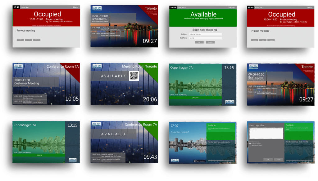Click Add-On logo on the 09.43 Conference Room screen
The height and width of the screenshot is (181, 318).
tap(97, 124)
